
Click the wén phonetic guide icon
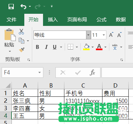[115, 47]
